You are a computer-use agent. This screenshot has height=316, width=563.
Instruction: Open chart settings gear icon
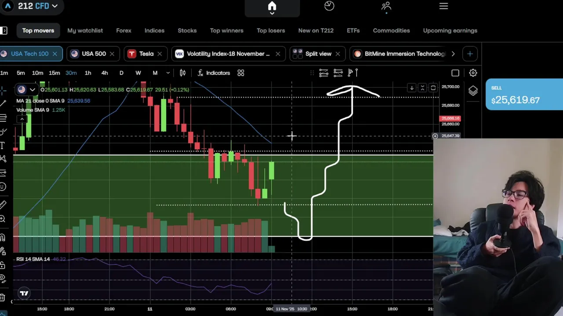473,73
